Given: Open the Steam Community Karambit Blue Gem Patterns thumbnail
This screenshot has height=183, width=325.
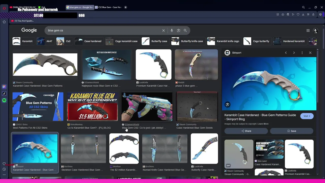Looking at the screenshot, I should point(45,65).
